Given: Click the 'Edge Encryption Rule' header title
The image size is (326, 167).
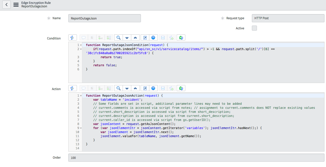Looking at the screenshot, I should (x=36, y=3).
